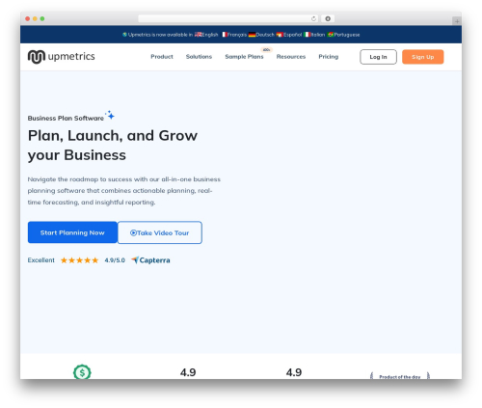This screenshot has width=482, height=408.
Task: Open the Product menu
Action: coord(162,57)
